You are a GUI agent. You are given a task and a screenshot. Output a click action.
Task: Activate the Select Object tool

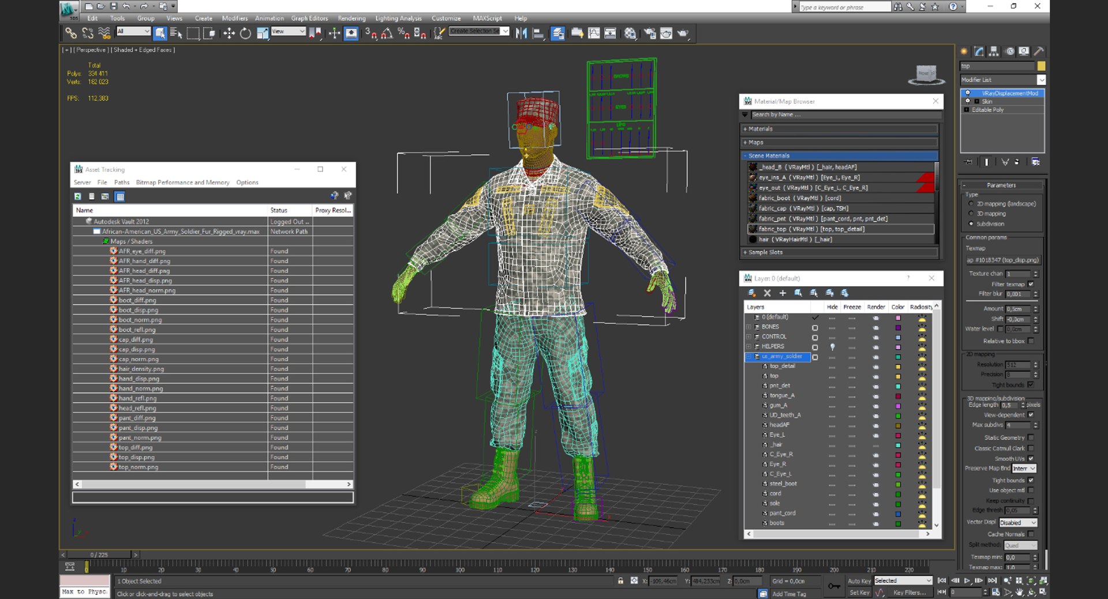coord(160,33)
